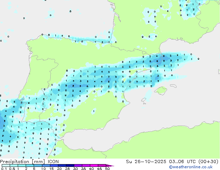Click the legend value '0.1'
Viewport: 220px width, 170px height.
coord(4,169)
